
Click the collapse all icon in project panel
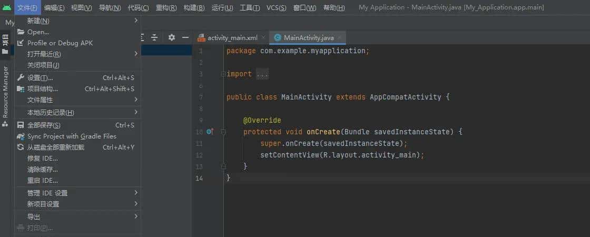click(154, 37)
